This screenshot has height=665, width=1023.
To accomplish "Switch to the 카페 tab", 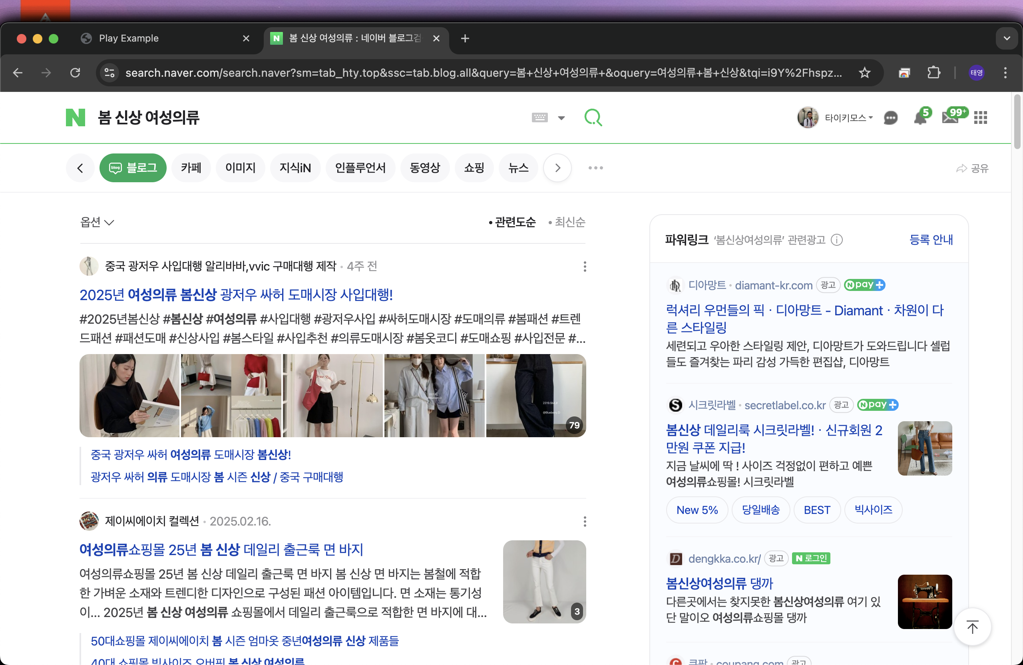I will point(191,167).
